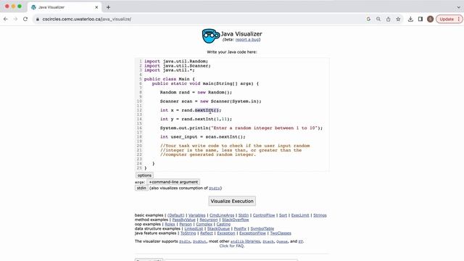Image resolution: width=464 pixels, height=261 pixels.
Task: Share this page via the share icon
Action: click(x=389, y=20)
